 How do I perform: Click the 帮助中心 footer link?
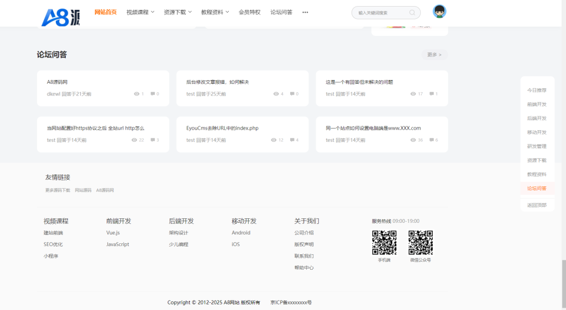304,268
